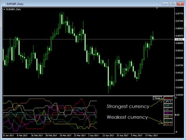Click the 3 Apr 2017 date label
Viewport: 186px width, 140px height.
pyautogui.click(x=93, y=135)
